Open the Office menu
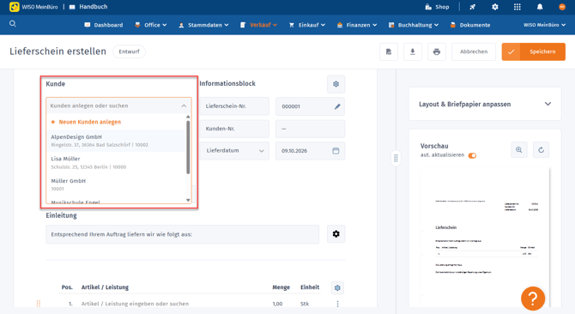575x314 pixels. [x=151, y=25]
